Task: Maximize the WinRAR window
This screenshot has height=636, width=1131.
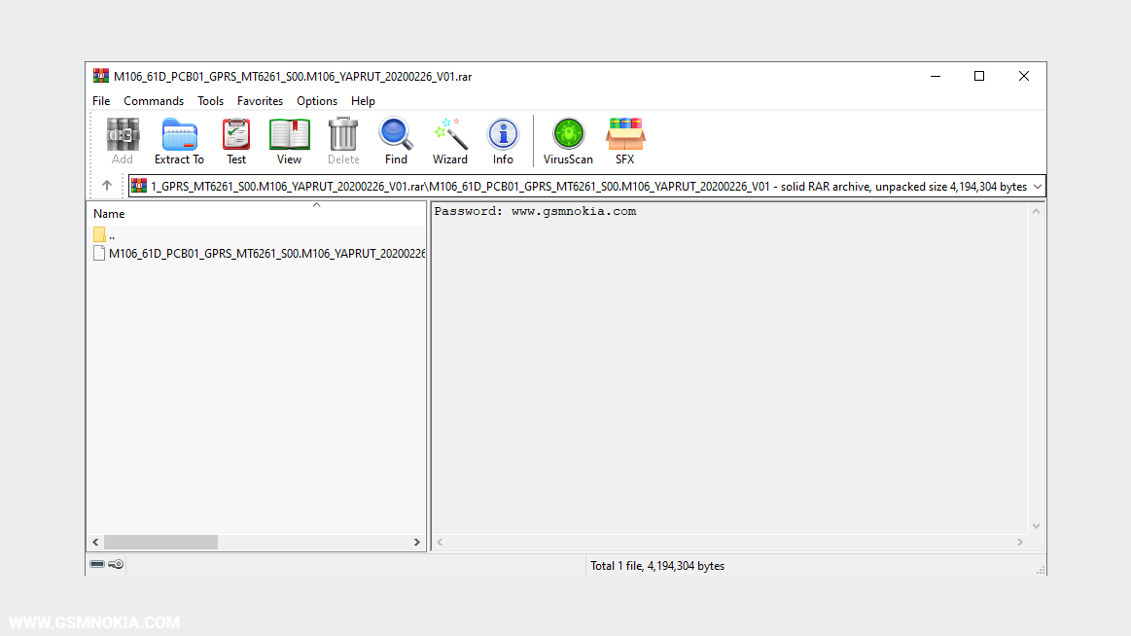Action: [x=978, y=76]
